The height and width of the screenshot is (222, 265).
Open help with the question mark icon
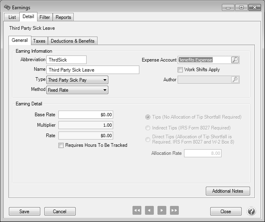(251, 211)
